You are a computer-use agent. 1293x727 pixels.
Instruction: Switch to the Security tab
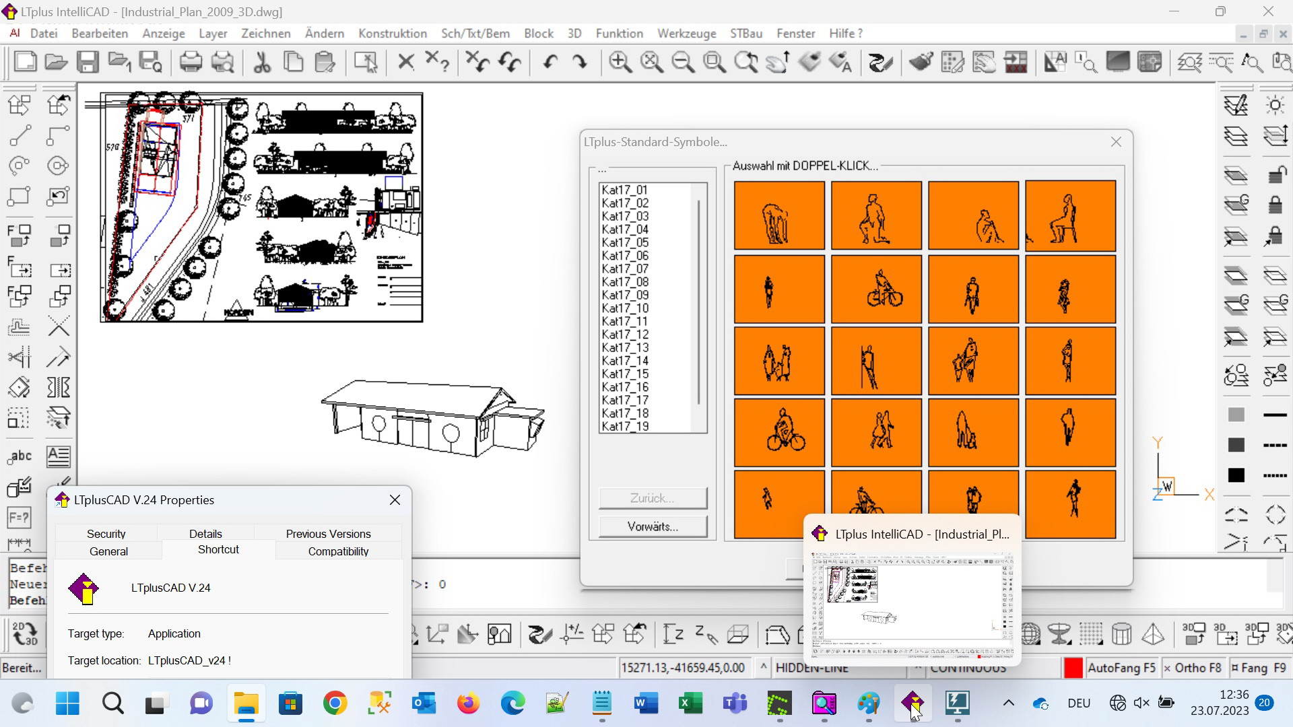pyautogui.click(x=106, y=534)
